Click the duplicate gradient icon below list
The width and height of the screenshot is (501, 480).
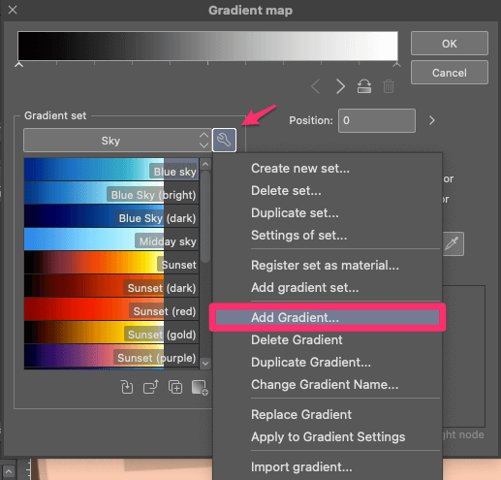175,387
